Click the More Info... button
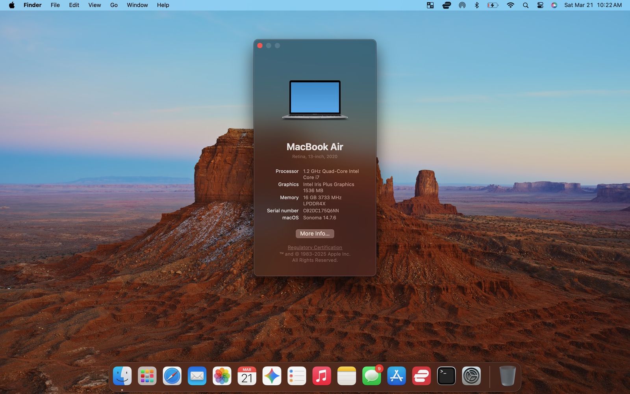This screenshot has width=630, height=394. (x=315, y=234)
